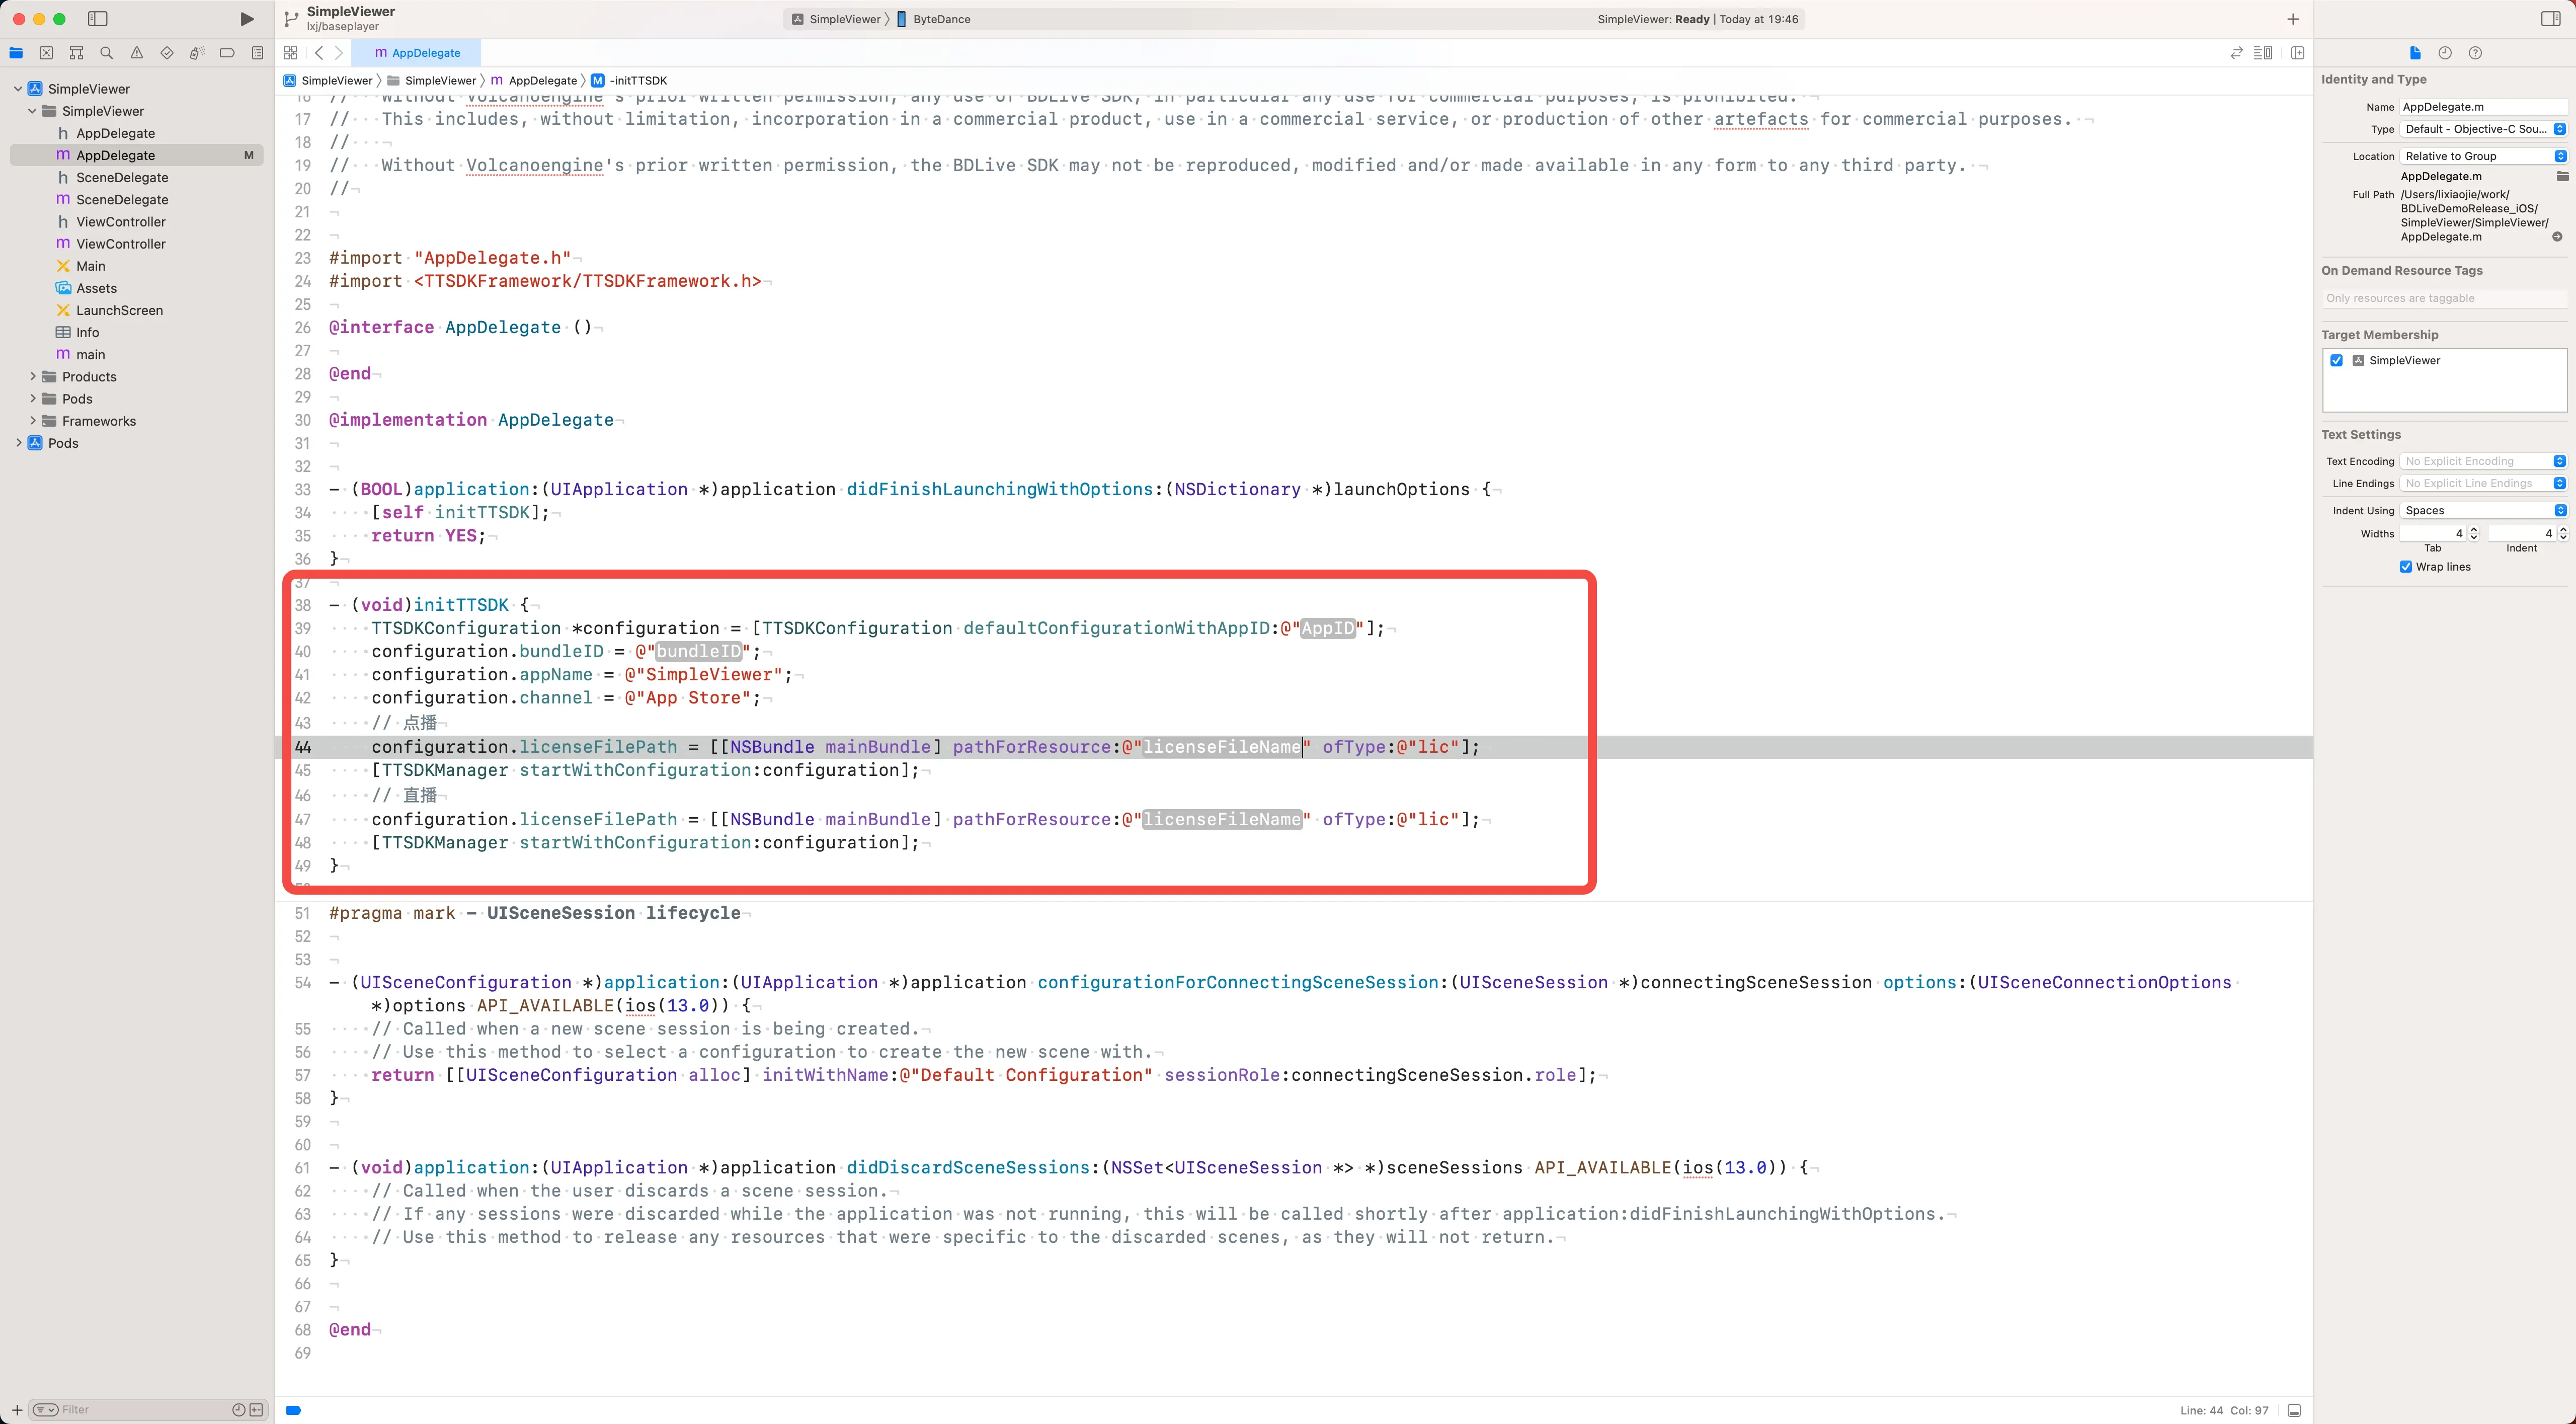Select the Main storyboard file
Viewport: 2576px width, 1424px height.
click(x=90, y=266)
